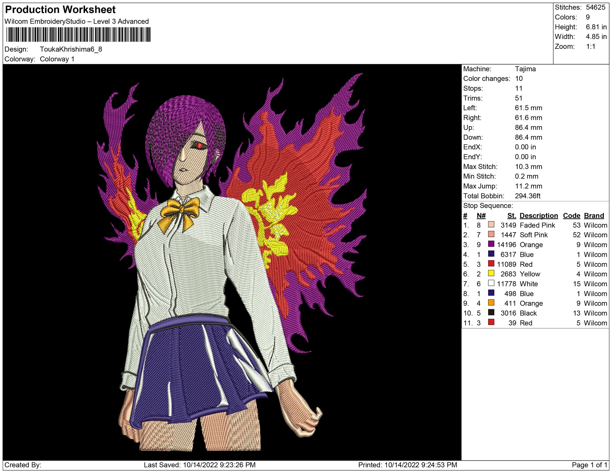
Task: Click the Description column header
Action: pos(538,216)
